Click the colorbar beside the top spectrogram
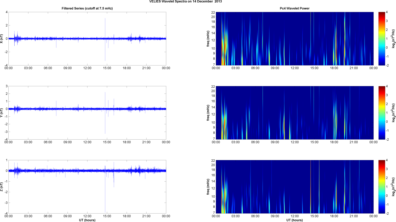 382,39
